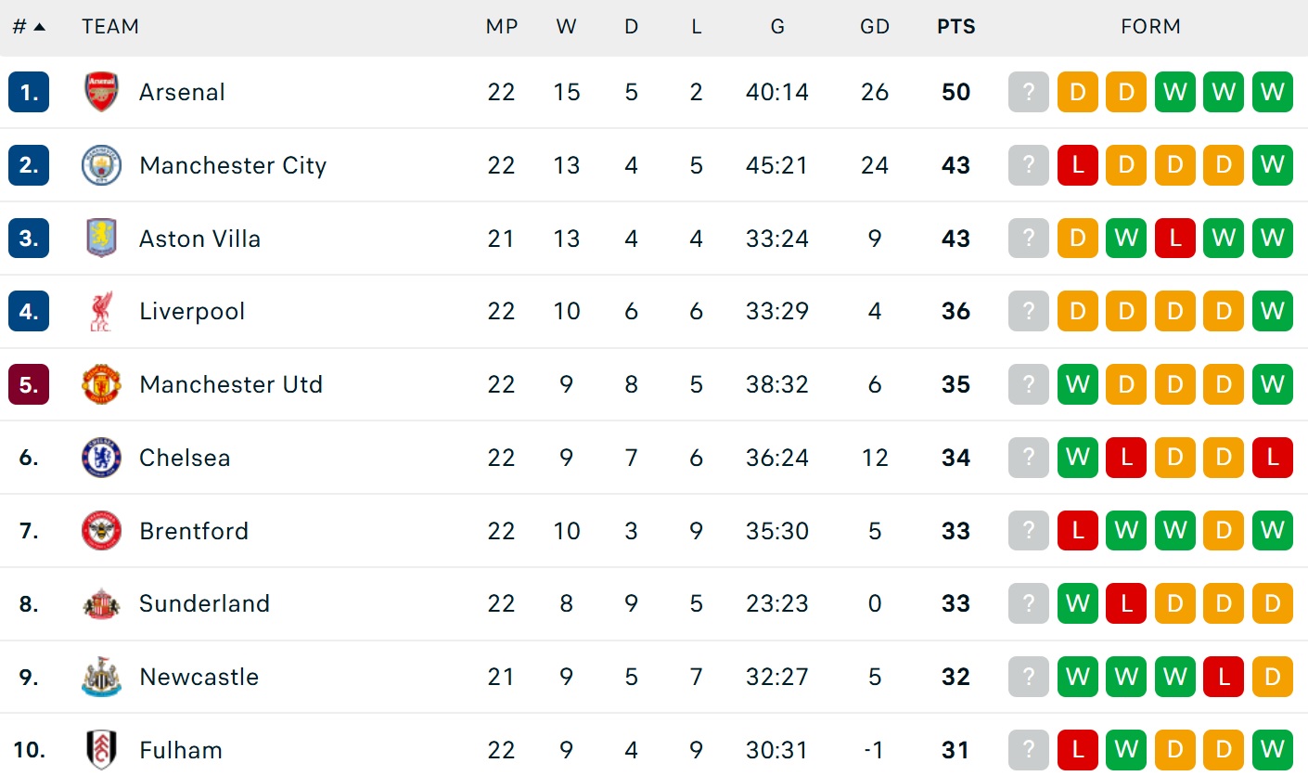
Task: Click the Aston Villa club crest
Action: (x=101, y=239)
